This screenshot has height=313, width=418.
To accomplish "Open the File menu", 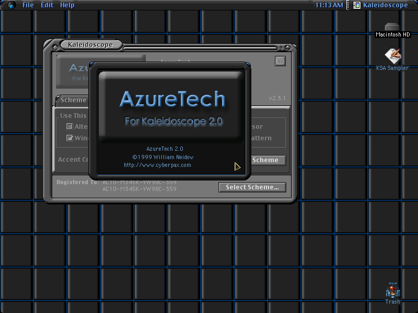I will pos(28,5).
